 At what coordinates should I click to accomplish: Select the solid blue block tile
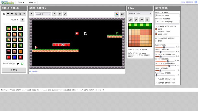pyautogui.click(x=15, y=57)
